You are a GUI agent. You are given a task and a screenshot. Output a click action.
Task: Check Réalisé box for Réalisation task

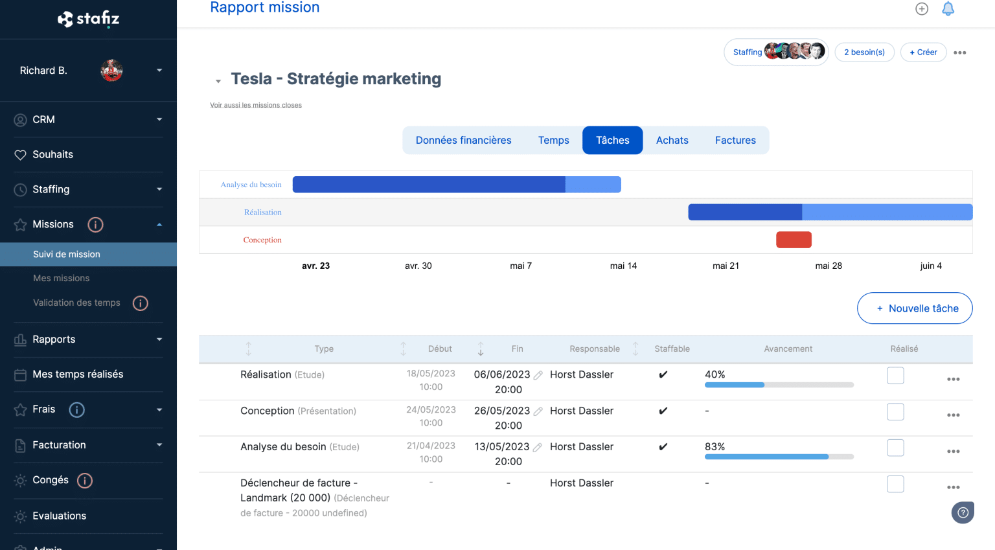tap(895, 376)
